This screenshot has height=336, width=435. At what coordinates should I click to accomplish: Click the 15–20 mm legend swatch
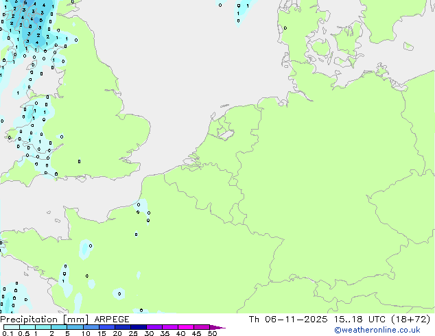pos(106,327)
